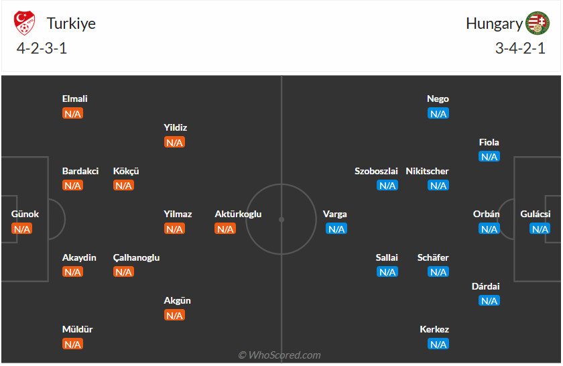This screenshot has width=563, height=366.
Task: Open the Hungary team name link
Action: [494, 23]
